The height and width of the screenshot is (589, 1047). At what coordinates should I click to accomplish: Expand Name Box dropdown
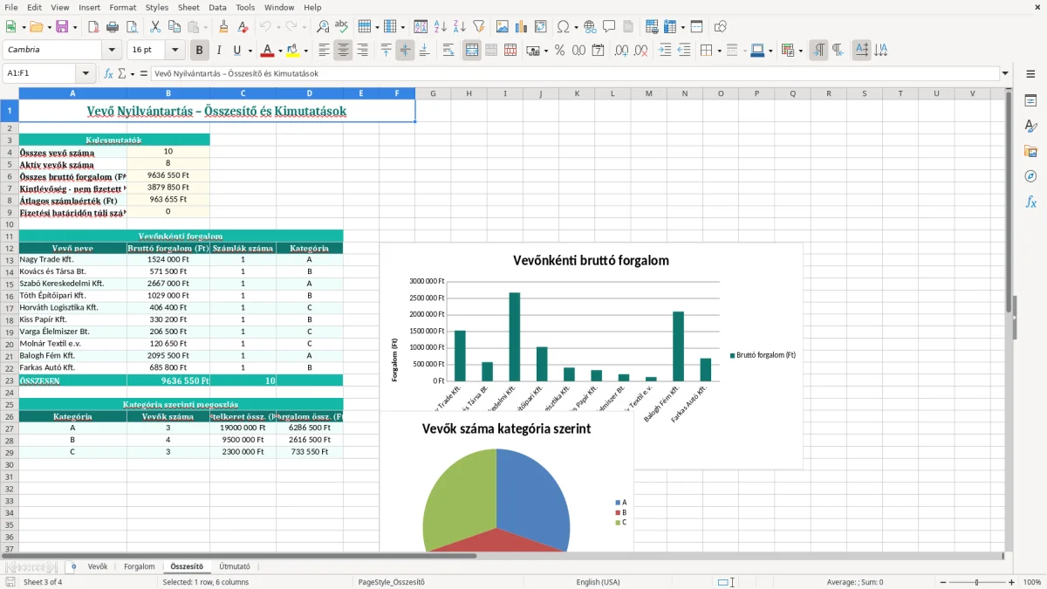click(x=86, y=74)
